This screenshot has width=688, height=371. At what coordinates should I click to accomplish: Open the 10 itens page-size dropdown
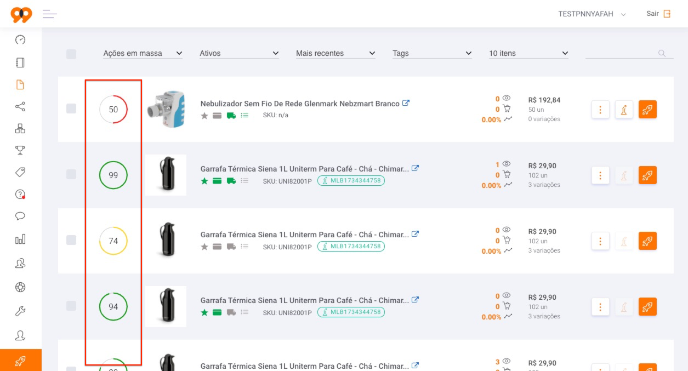pyautogui.click(x=529, y=53)
